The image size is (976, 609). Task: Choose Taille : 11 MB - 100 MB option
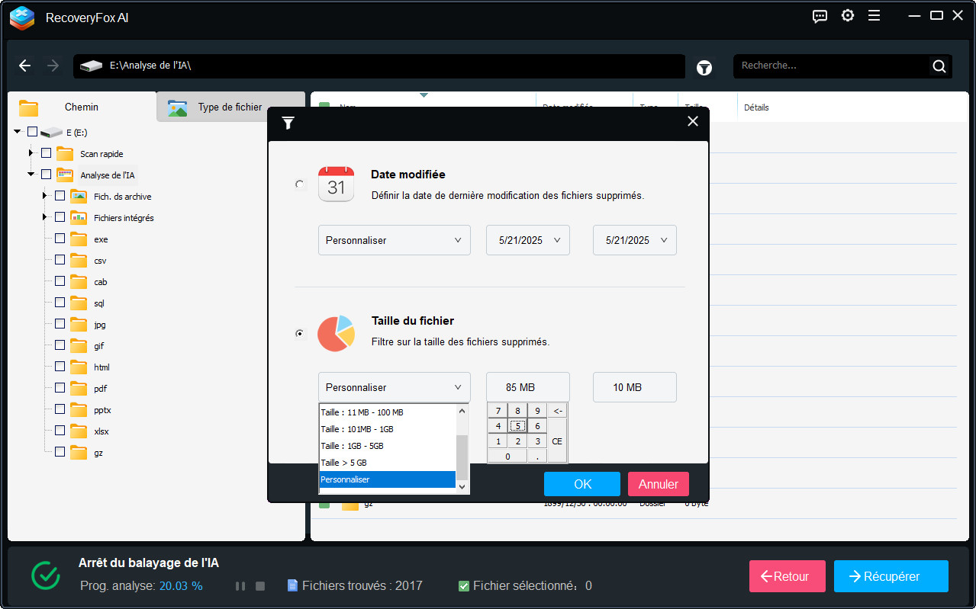[387, 412]
